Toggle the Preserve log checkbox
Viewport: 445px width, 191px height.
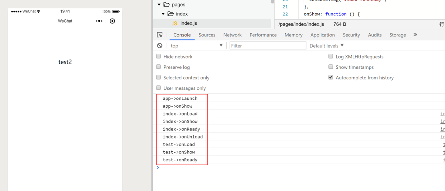tap(159, 67)
